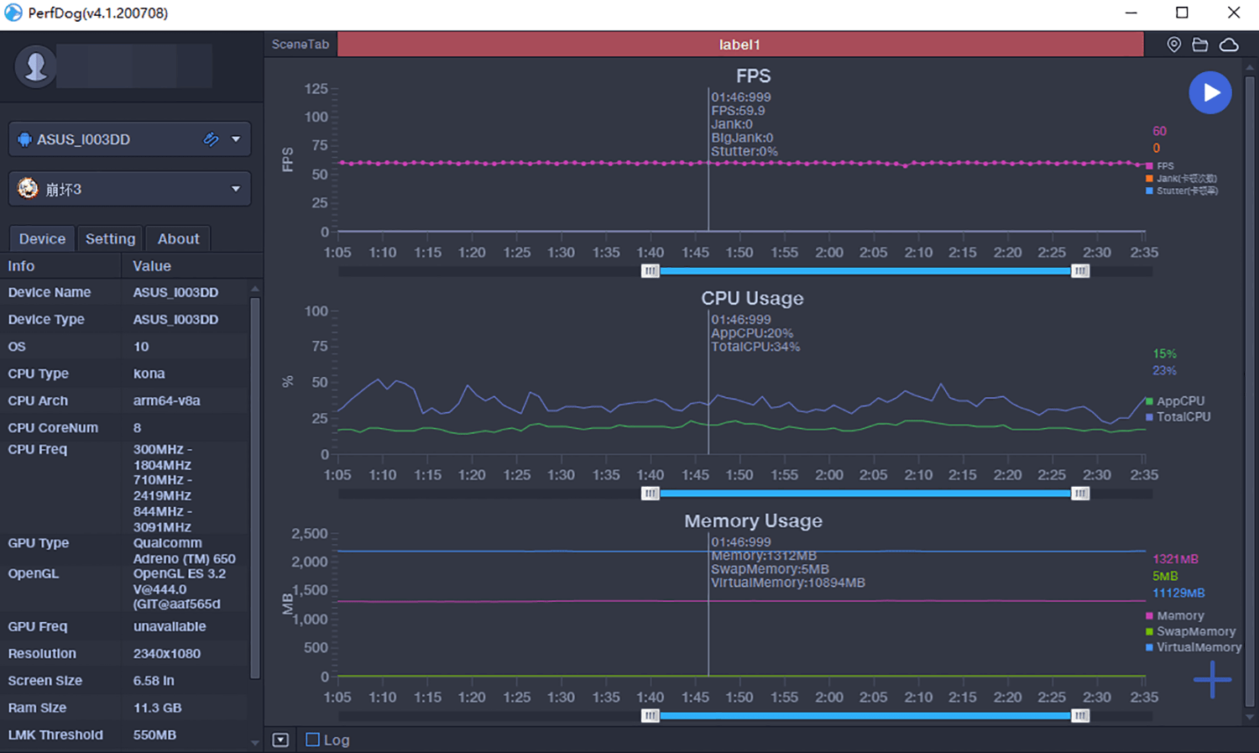
Task: Click the SceneTab label
Action: point(300,44)
